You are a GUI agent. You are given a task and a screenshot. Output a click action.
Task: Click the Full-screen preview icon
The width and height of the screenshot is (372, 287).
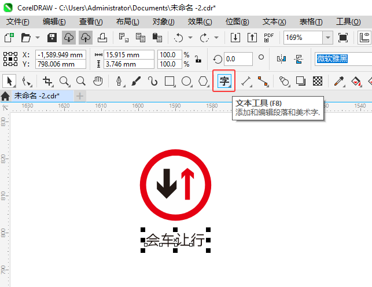coord(343,38)
